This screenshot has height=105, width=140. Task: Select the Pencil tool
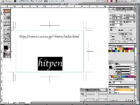point(8,24)
